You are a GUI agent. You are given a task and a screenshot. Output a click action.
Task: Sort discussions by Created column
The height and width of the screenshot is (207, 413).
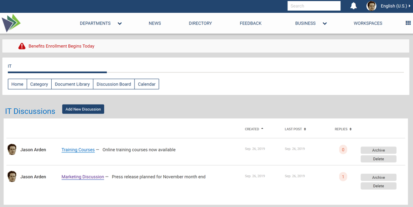pos(254,129)
